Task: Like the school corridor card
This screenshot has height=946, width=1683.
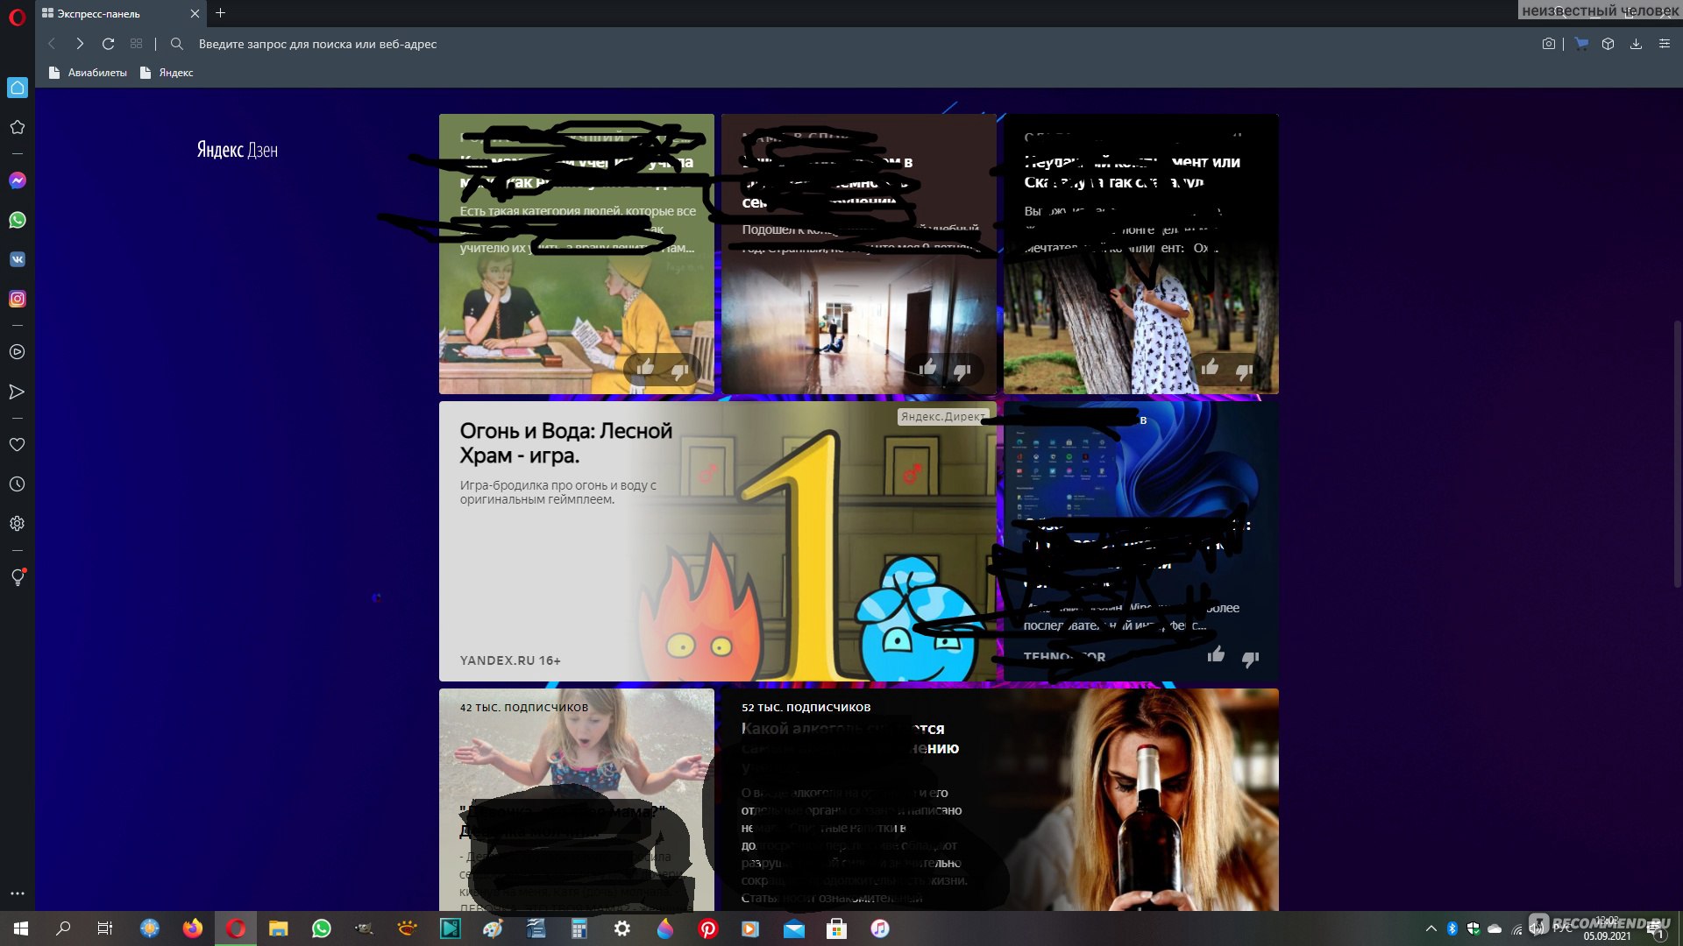Action: click(x=927, y=368)
